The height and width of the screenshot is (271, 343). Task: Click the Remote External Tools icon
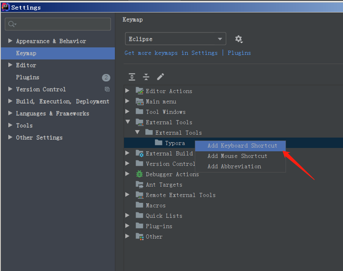pos(139,195)
